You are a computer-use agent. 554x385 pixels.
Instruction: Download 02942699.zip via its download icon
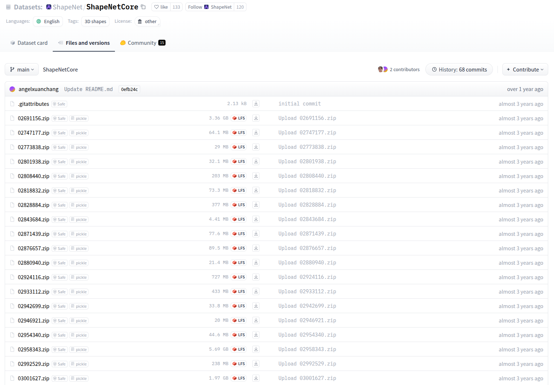click(x=256, y=306)
